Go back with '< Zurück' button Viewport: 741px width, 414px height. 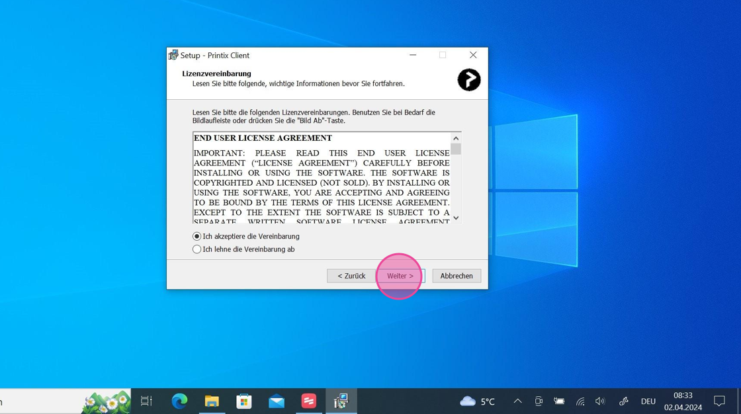351,276
